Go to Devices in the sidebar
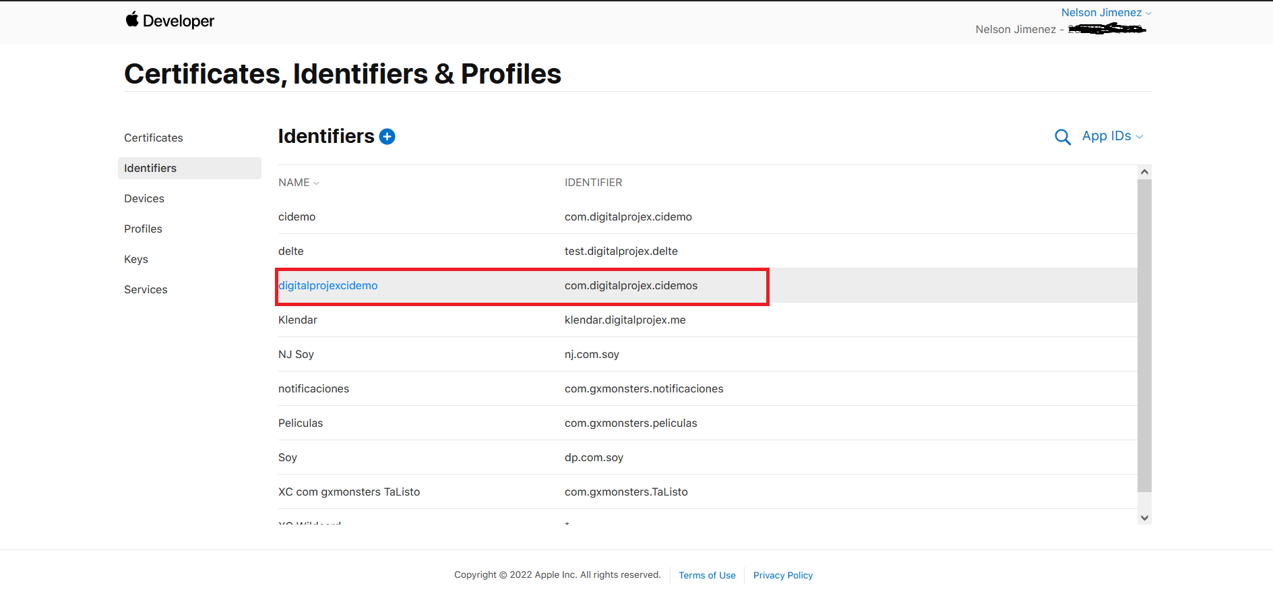 tap(144, 198)
